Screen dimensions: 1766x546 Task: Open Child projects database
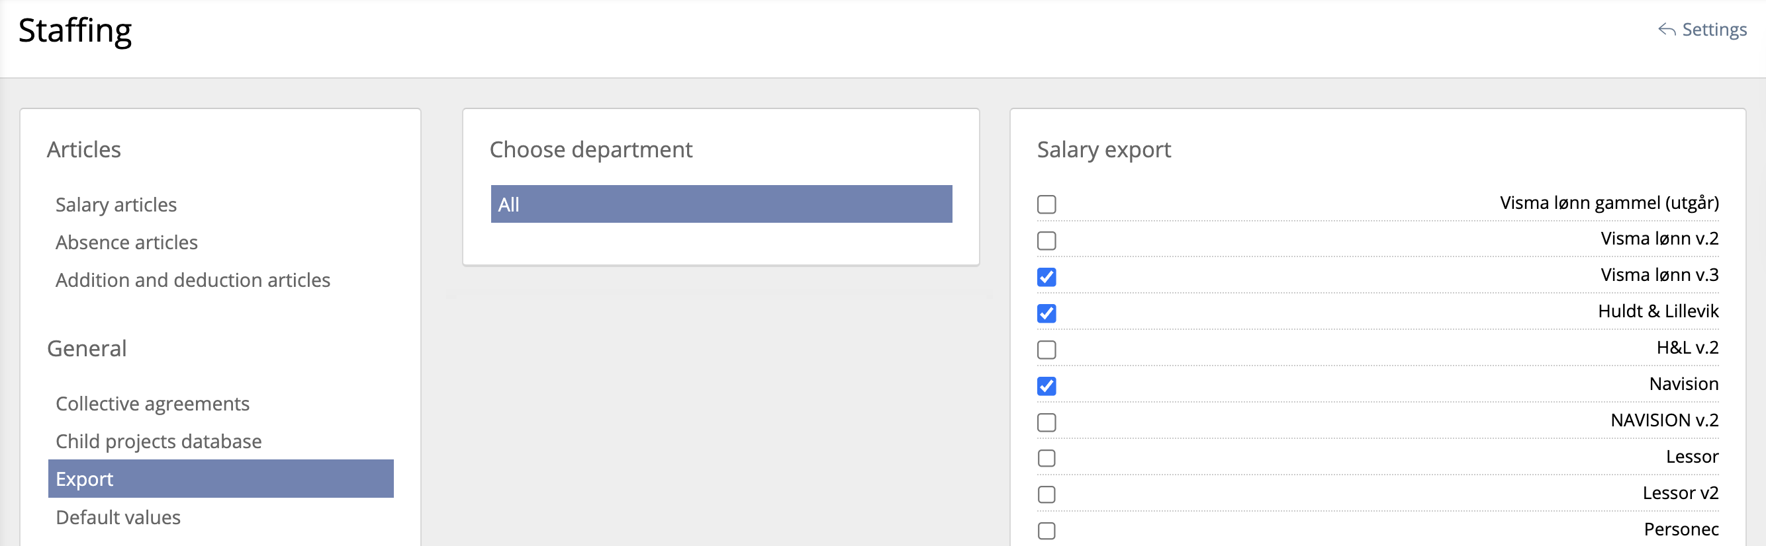pyautogui.click(x=158, y=442)
